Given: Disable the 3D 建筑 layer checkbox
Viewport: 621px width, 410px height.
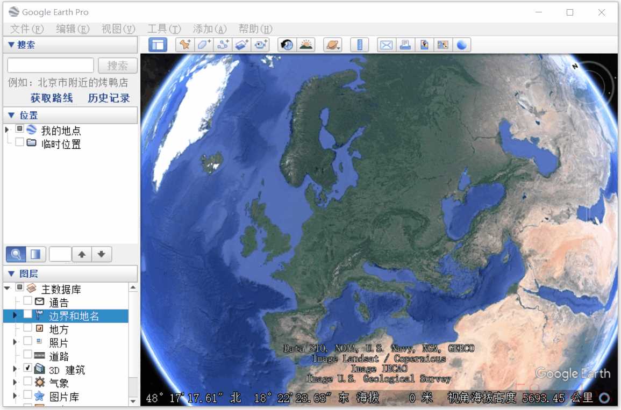Looking at the screenshot, I should coord(28,369).
